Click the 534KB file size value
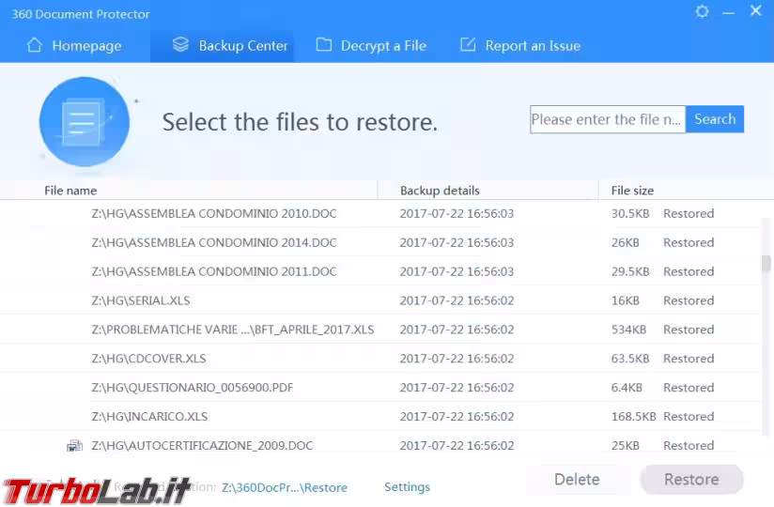 click(x=628, y=330)
